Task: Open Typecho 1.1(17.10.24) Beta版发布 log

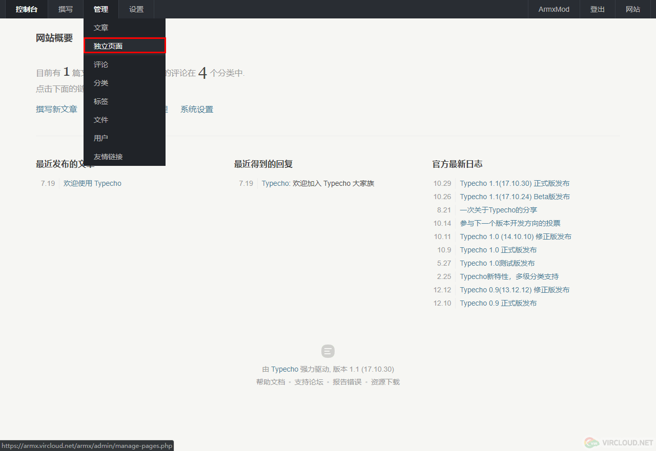Action: [x=515, y=197]
